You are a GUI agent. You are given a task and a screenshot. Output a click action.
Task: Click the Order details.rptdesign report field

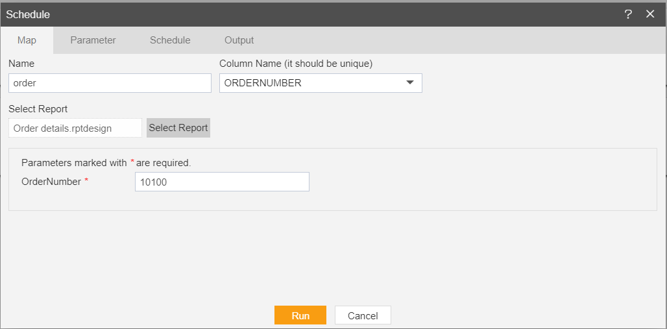click(x=75, y=128)
